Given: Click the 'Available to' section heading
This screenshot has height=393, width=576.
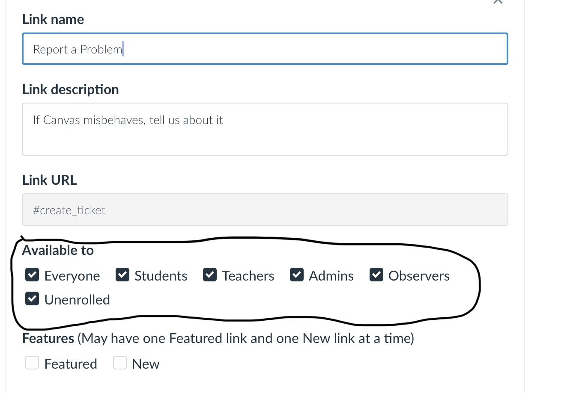Looking at the screenshot, I should click(58, 250).
